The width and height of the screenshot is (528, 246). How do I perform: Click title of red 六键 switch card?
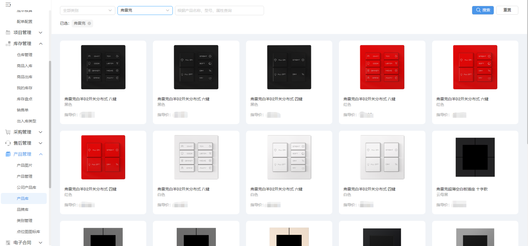462,99
